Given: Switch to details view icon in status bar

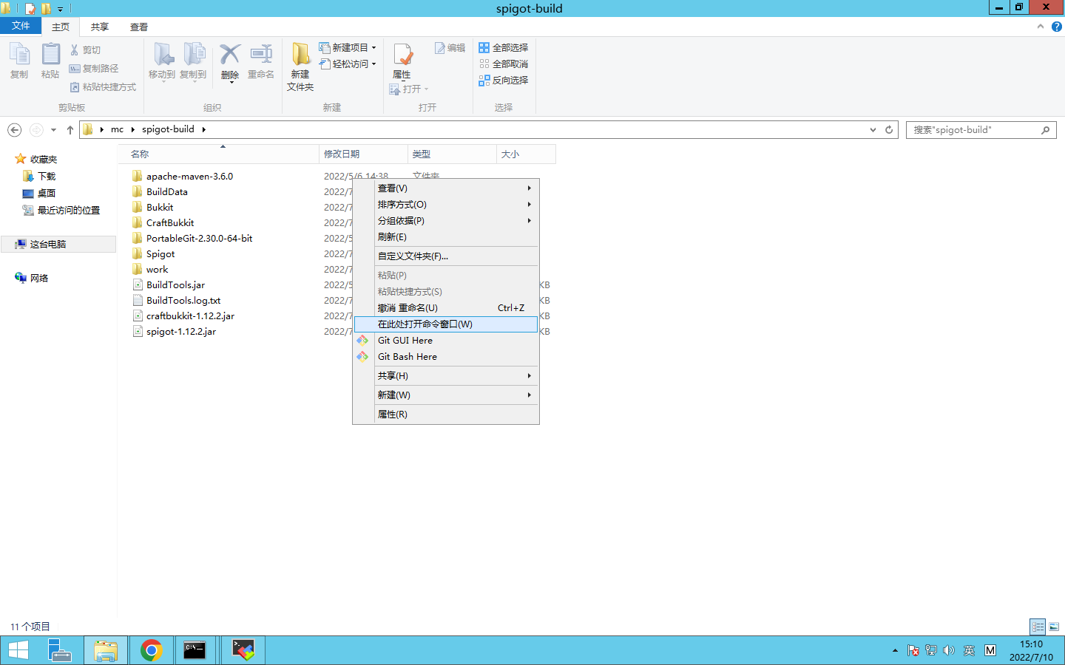Looking at the screenshot, I should click(1038, 627).
